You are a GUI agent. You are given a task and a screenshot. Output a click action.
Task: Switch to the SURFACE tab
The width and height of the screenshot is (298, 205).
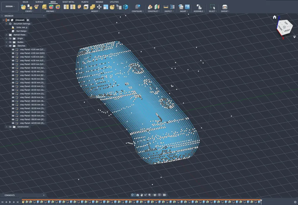(39, 2)
